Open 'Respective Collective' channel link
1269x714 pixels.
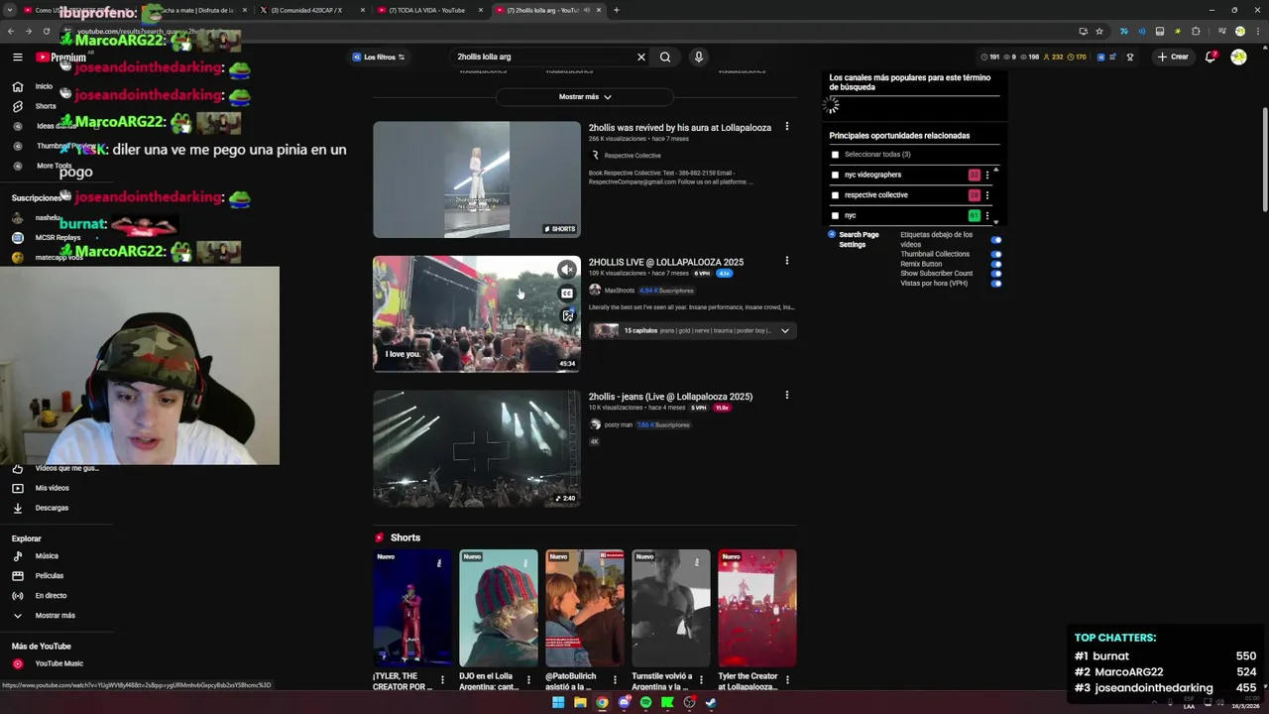pyautogui.click(x=633, y=156)
